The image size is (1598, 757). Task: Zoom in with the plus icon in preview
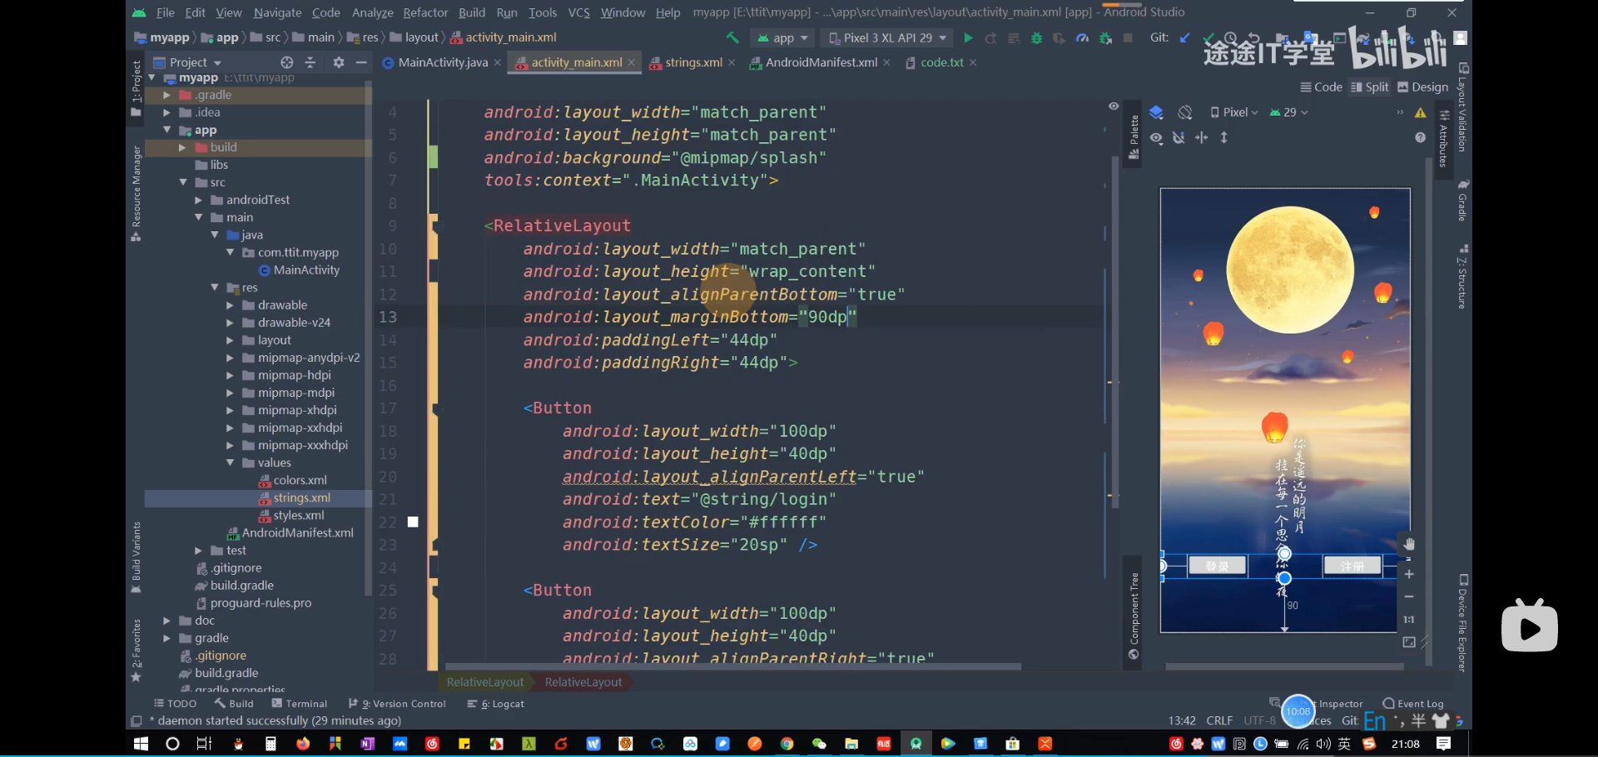pyautogui.click(x=1408, y=574)
